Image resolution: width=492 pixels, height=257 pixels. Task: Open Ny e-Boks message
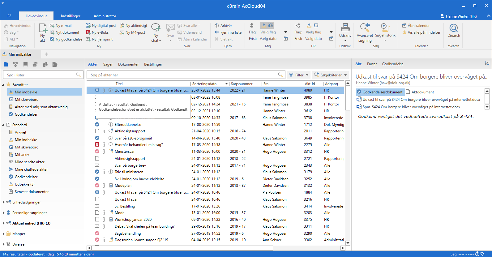(x=97, y=32)
